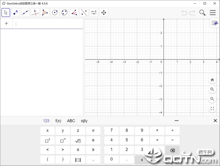This screenshot has height=166, width=220.
Task: Select the Angle tool
Action: coord(74,12)
